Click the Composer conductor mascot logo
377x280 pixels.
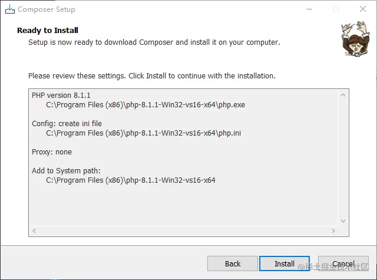click(356, 38)
